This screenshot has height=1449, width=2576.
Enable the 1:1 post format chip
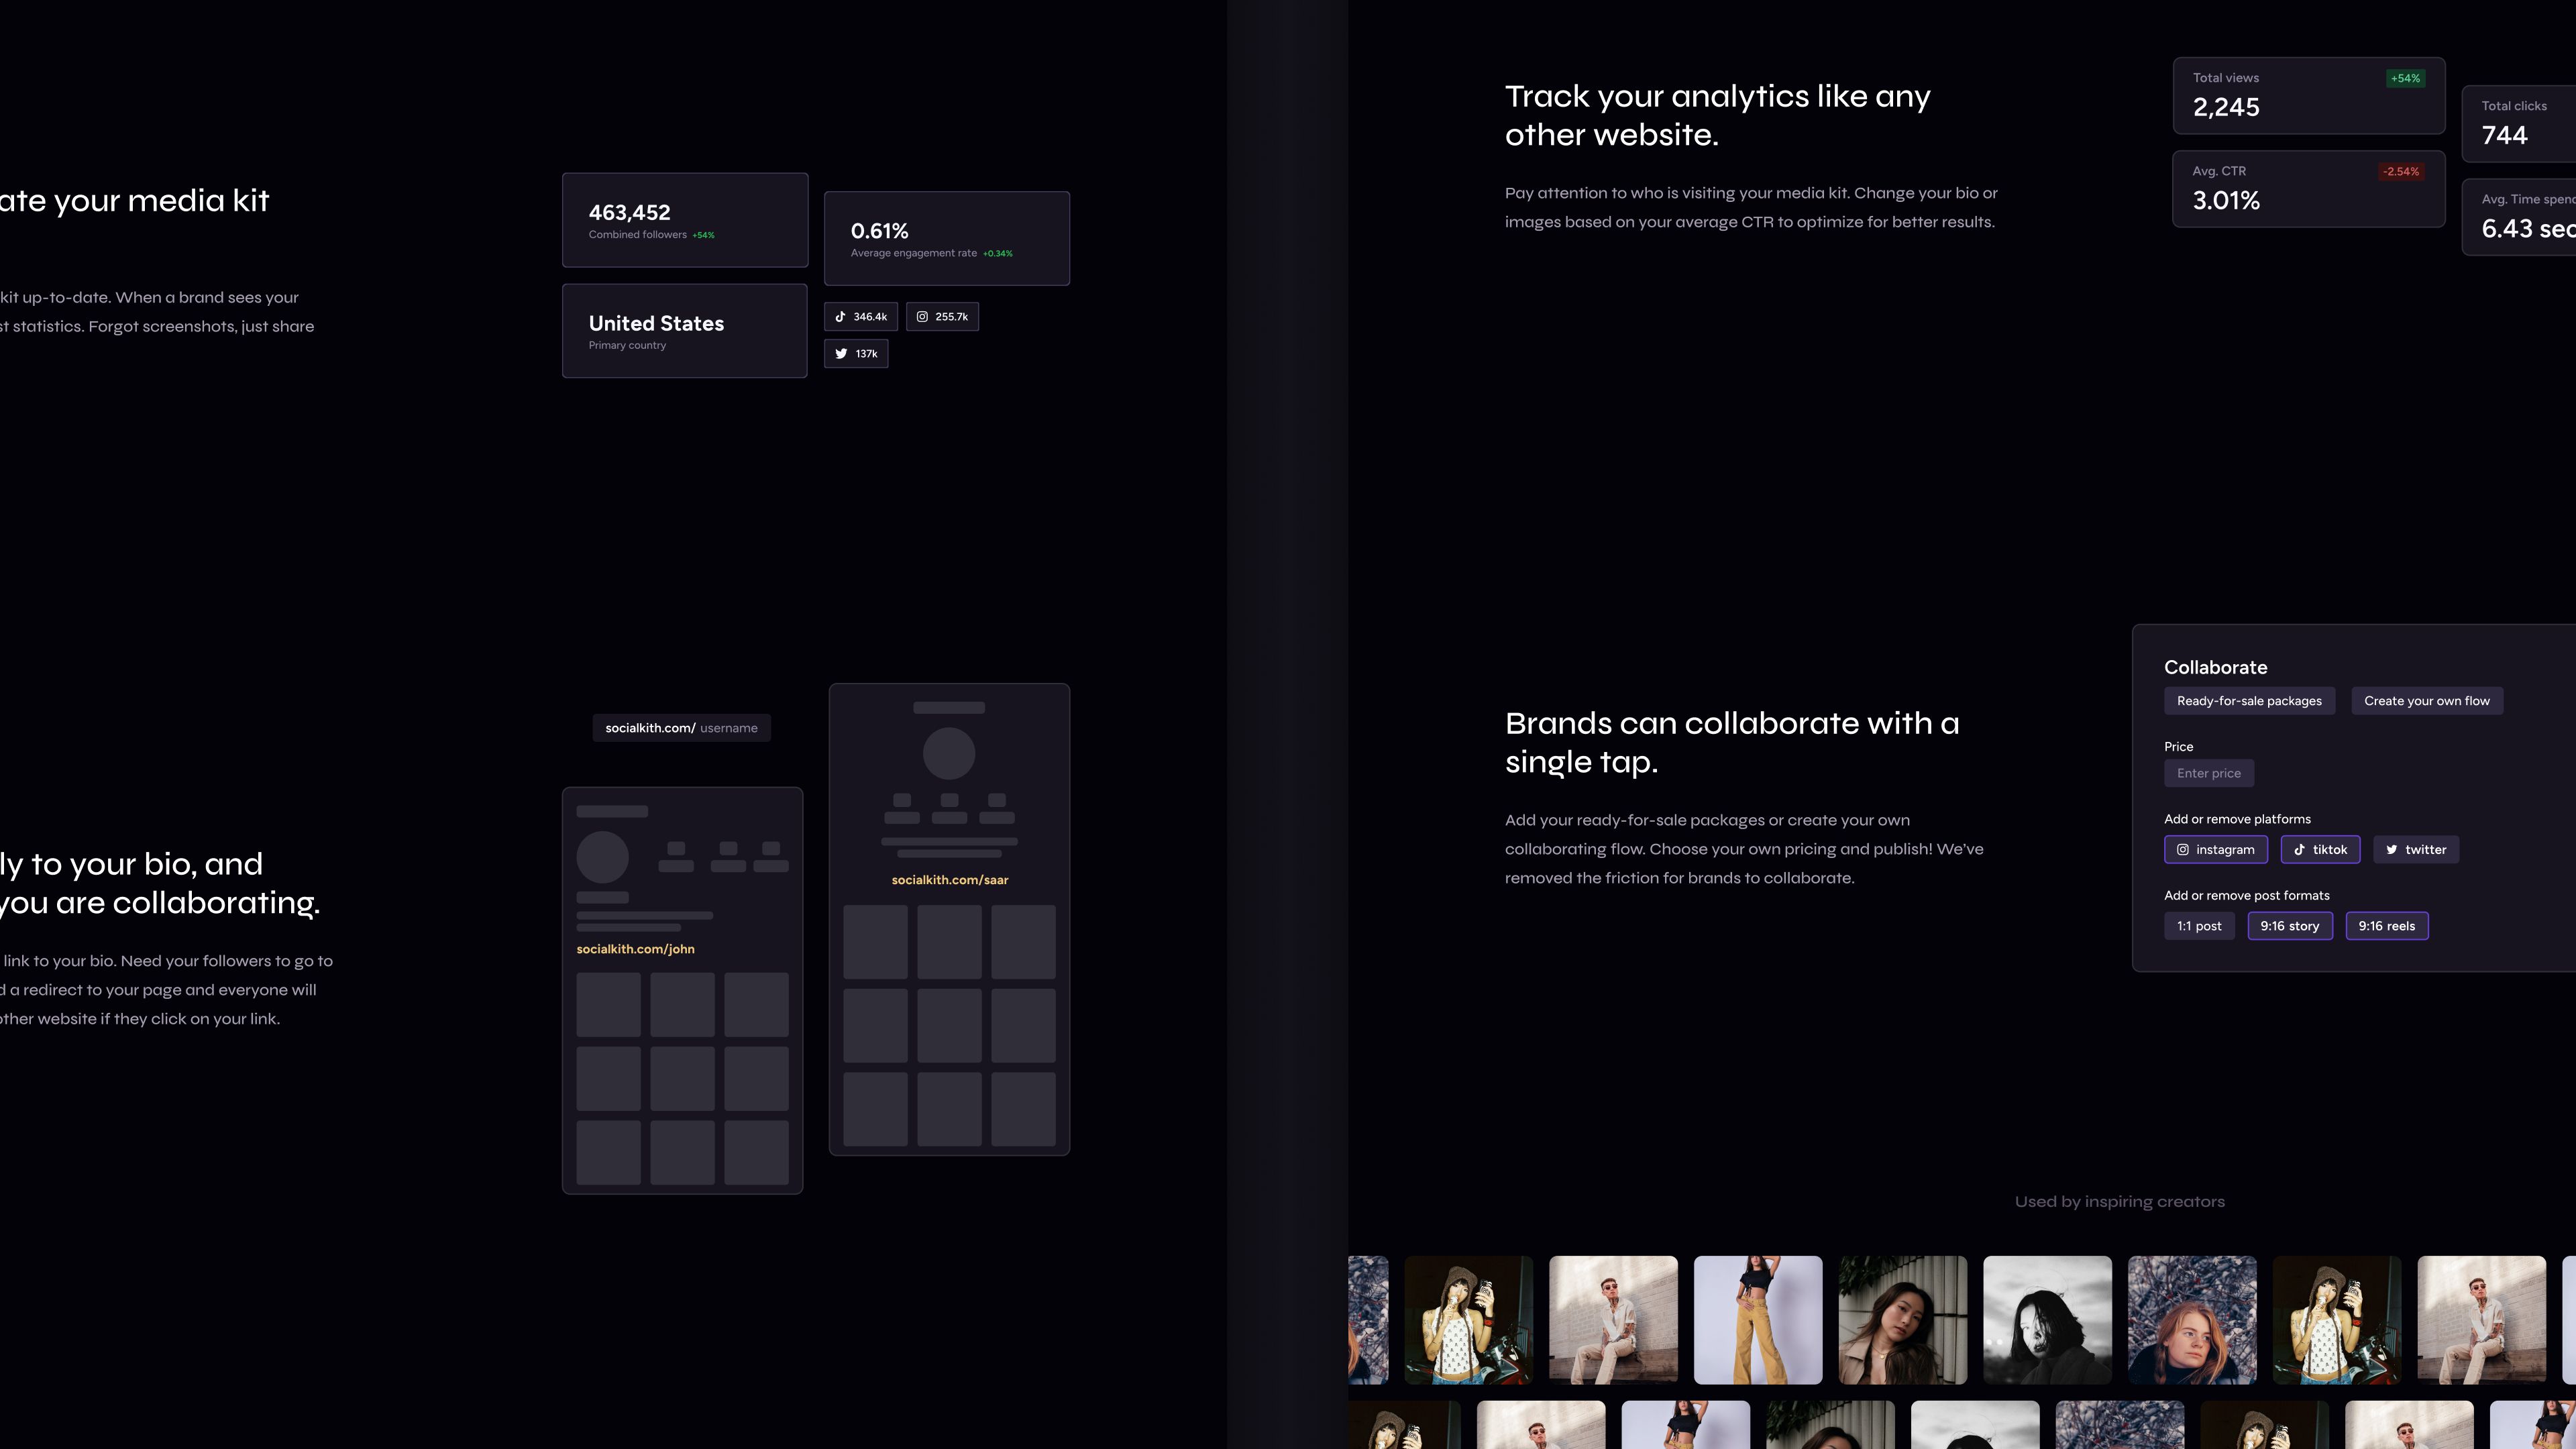(x=2199, y=926)
